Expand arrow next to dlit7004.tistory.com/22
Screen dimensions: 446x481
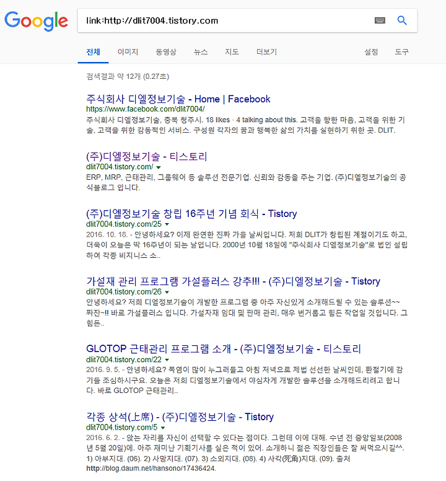[167, 360]
